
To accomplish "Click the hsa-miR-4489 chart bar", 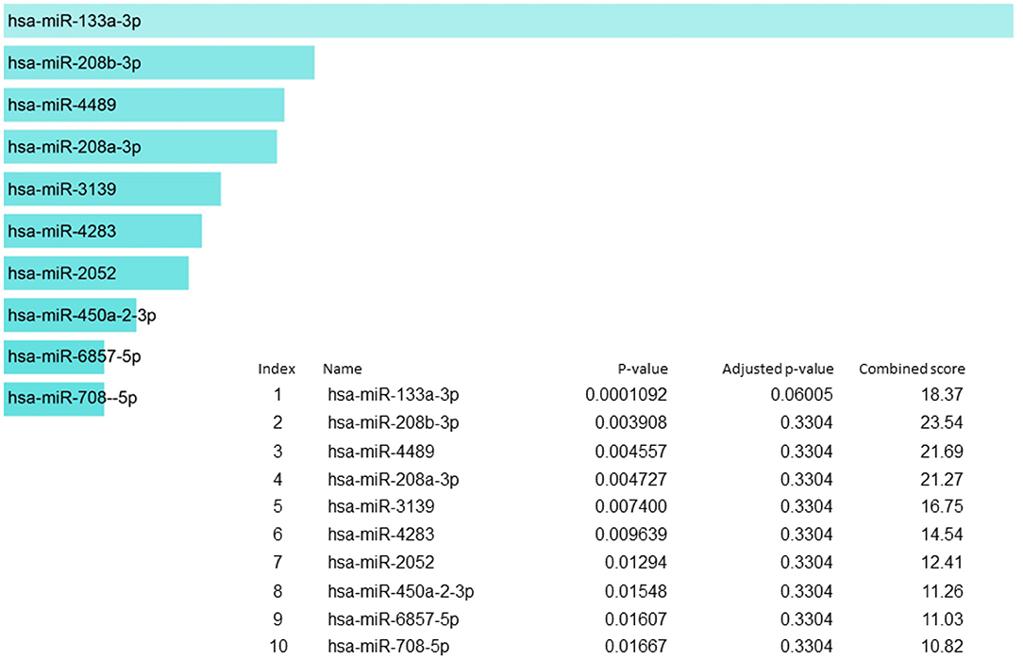I will [144, 105].
